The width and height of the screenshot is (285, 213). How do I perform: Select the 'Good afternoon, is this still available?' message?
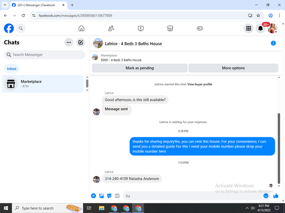click(135, 100)
